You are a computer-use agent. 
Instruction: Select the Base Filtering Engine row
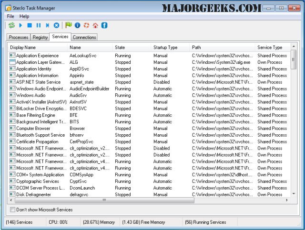pyautogui.click(x=149, y=115)
